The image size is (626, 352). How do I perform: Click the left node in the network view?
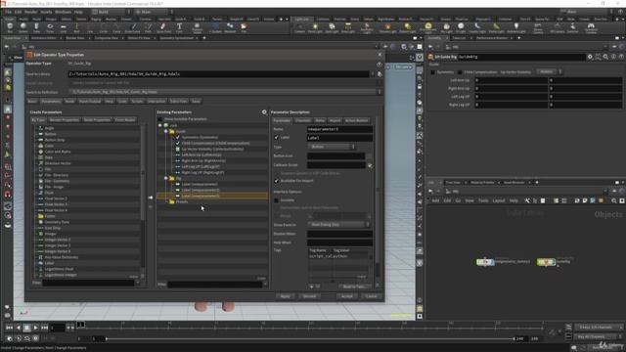[485, 262]
